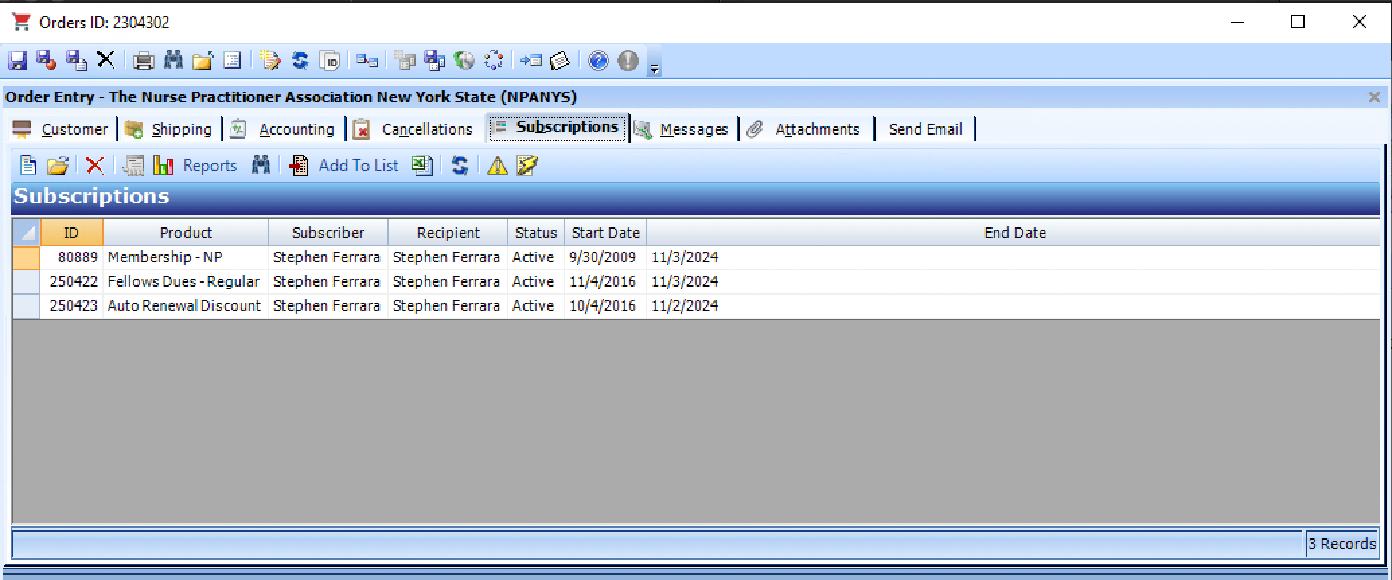Image resolution: width=1392 pixels, height=580 pixels.
Task: Close the Order Entry panel with gray X
Action: tap(1374, 97)
